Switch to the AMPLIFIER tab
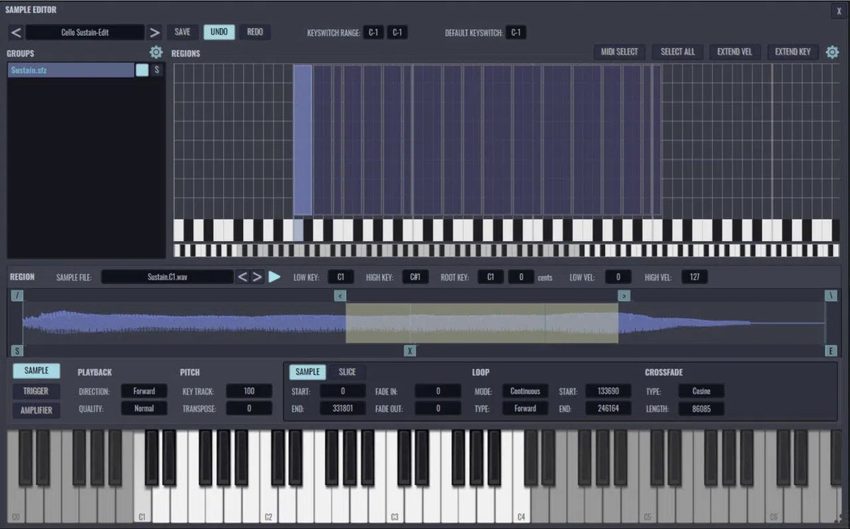This screenshot has height=529, width=850. click(36, 409)
